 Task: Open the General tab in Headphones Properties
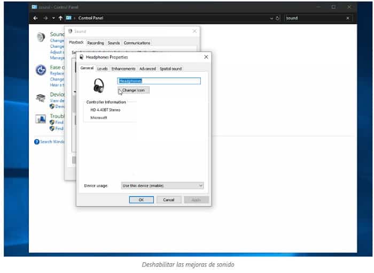pos(87,68)
